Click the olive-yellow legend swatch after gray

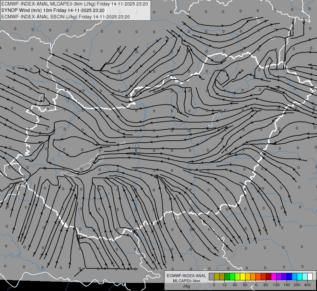tap(217, 276)
